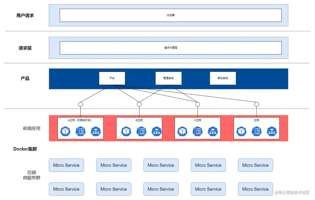Select the 用户请求 layer label
Viewport: 315px width, 200px height.
pos(25,15)
